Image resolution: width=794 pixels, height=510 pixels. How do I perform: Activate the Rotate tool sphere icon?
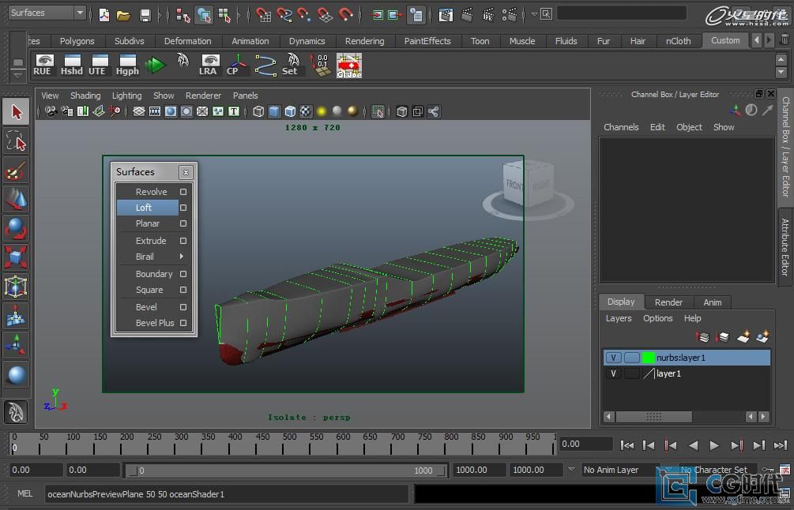pos(17,229)
